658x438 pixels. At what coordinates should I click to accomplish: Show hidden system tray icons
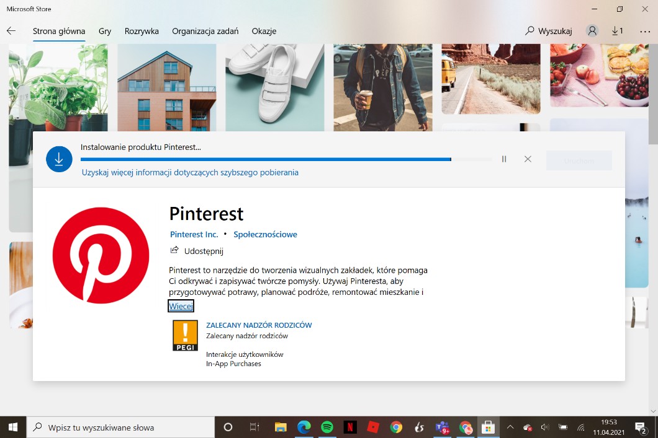510,427
